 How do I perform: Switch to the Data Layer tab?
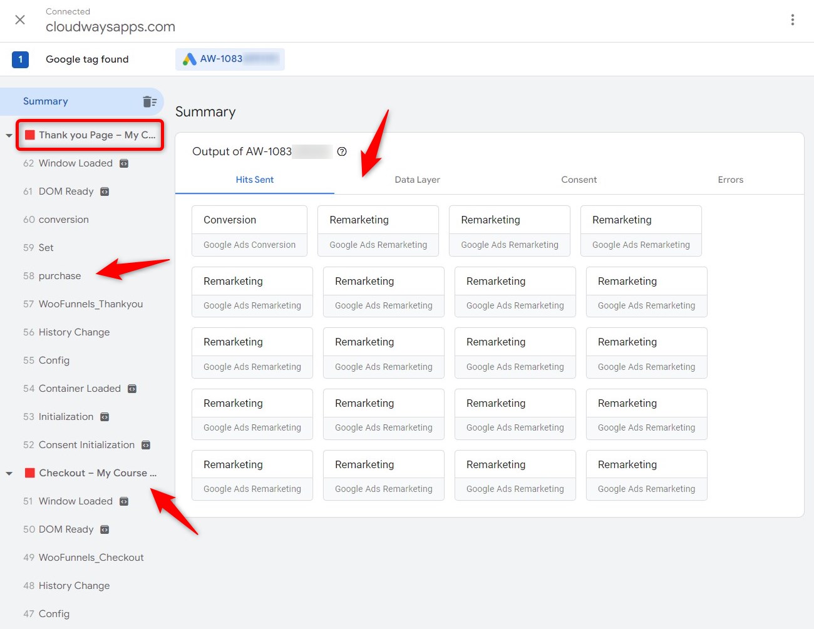tap(417, 180)
